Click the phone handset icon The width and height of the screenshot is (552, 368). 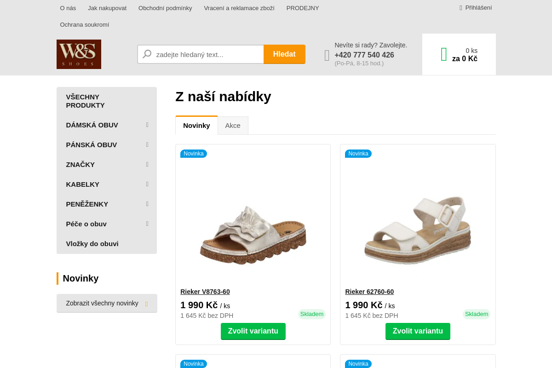(x=327, y=54)
